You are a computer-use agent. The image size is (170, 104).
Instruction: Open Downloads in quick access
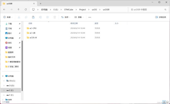click(10, 24)
